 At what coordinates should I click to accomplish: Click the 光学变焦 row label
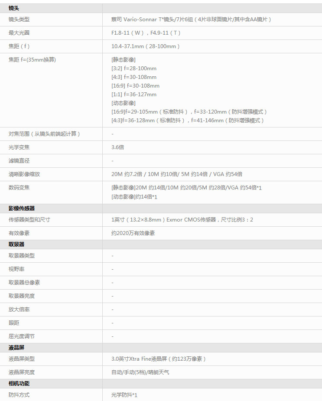coord(19,147)
